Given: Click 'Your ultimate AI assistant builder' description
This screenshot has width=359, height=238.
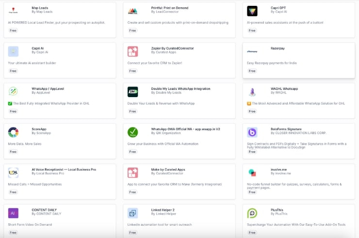Looking at the screenshot, I should (32, 63).
